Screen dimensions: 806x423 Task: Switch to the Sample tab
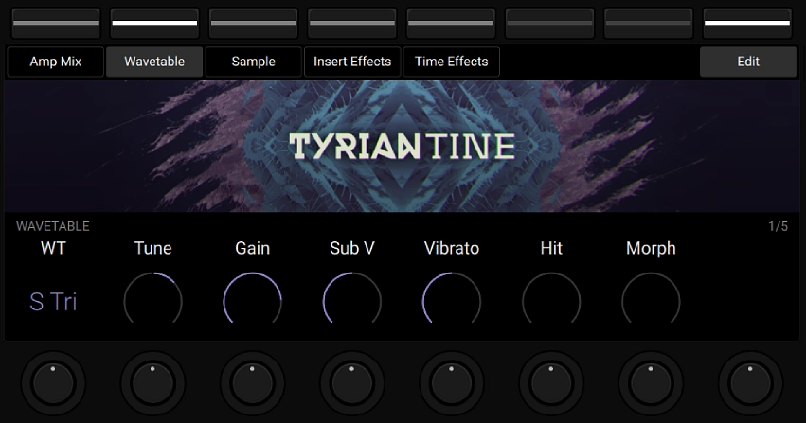click(x=254, y=62)
